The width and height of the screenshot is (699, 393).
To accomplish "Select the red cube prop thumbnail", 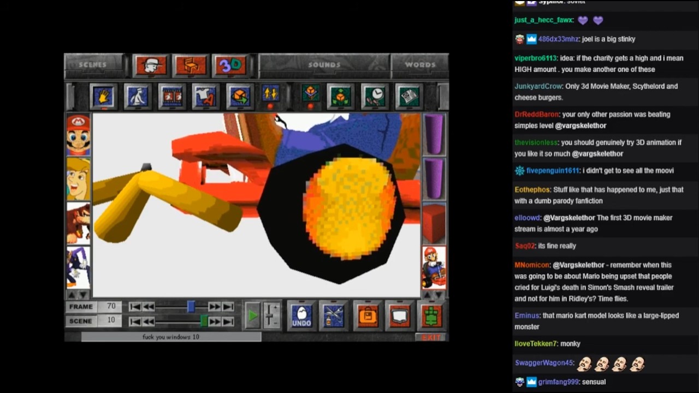I will coord(434,223).
